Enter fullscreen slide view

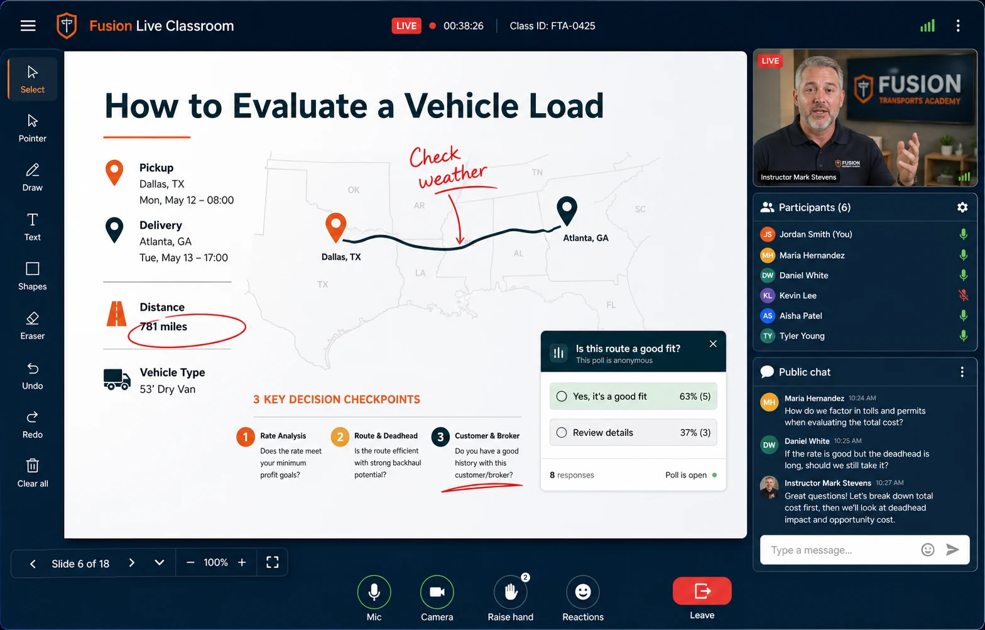(272, 562)
